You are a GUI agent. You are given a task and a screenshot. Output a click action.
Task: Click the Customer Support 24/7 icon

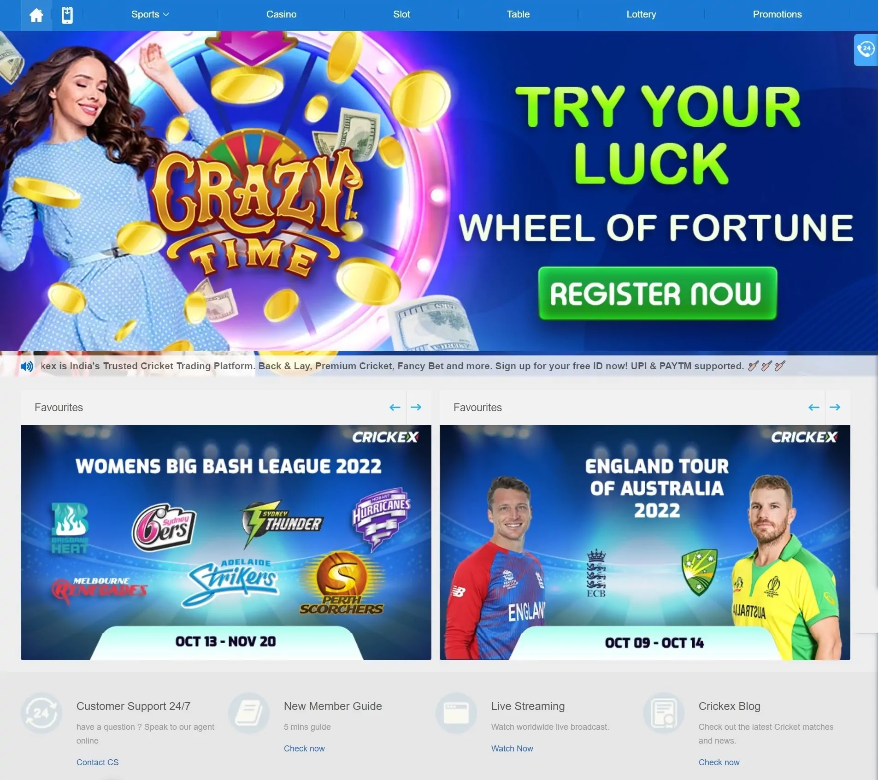41,713
